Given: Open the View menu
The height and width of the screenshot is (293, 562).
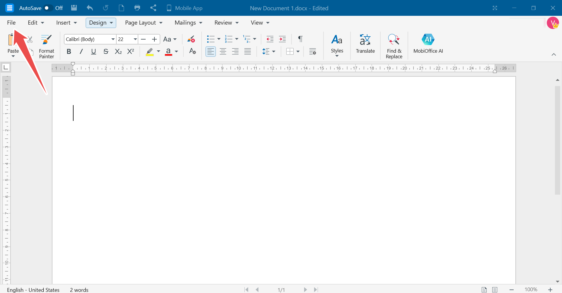Looking at the screenshot, I should tap(260, 23).
